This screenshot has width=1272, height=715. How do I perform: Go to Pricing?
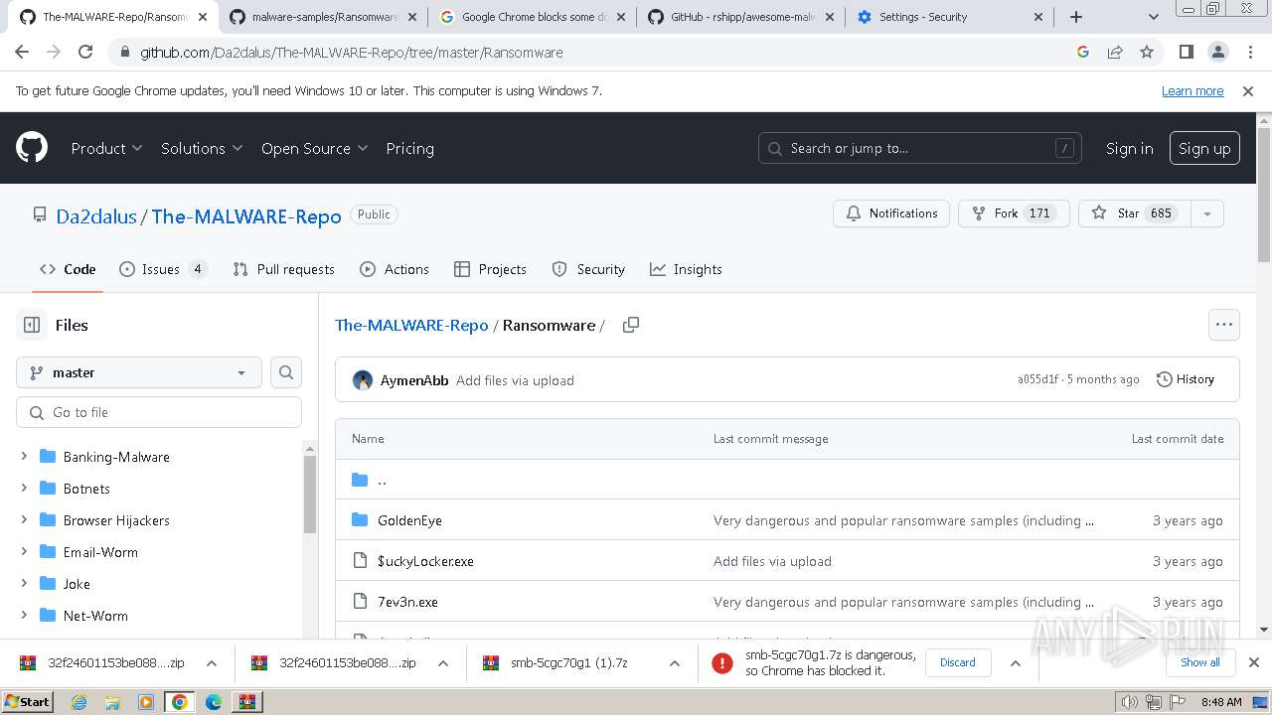point(409,148)
